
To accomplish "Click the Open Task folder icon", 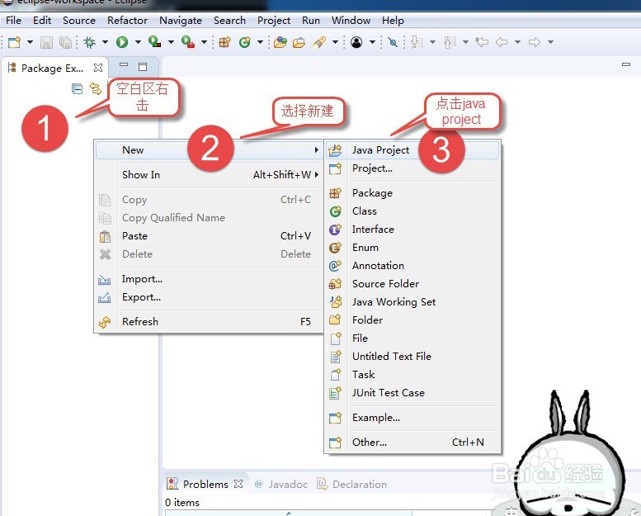I will 299,42.
